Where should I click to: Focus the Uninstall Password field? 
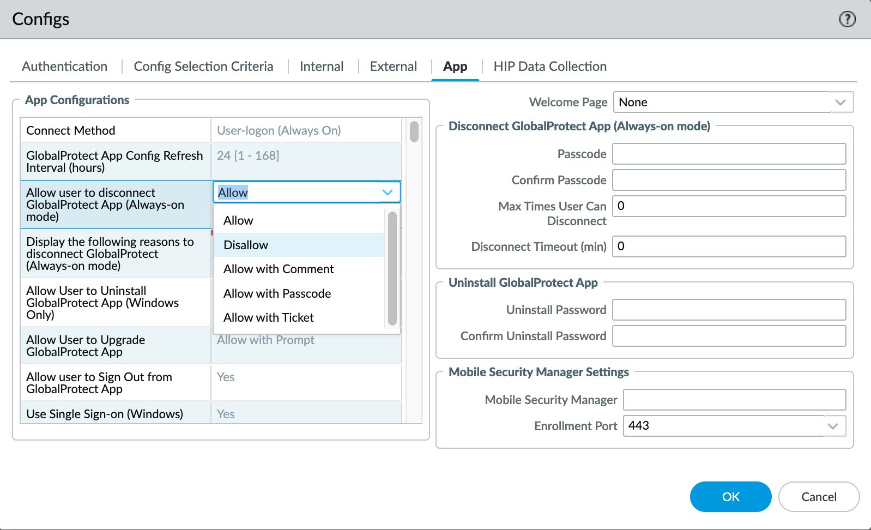pos(729,310)
